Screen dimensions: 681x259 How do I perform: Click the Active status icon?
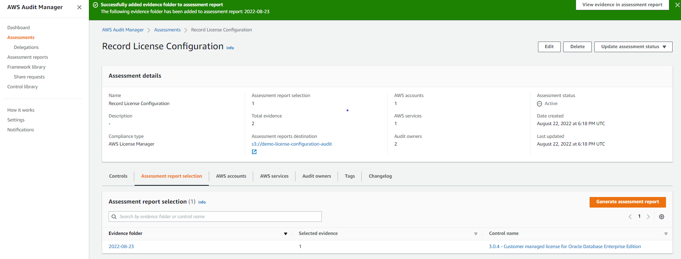pyautogui.click(x=539, y=104)
